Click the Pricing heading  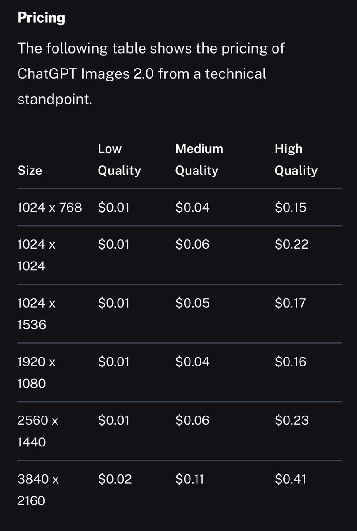point(41,18)
